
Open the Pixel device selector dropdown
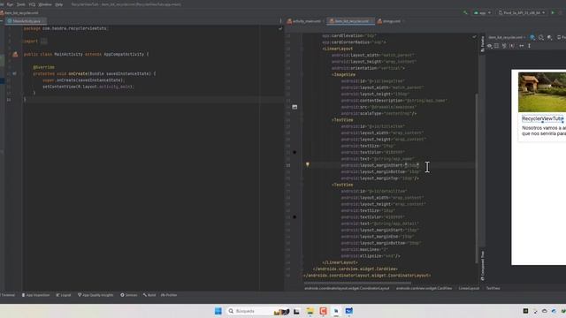[521, 12]
